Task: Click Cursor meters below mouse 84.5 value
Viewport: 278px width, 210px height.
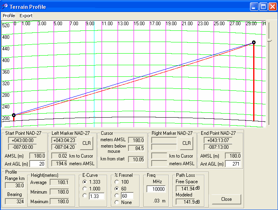Action: (x=136, y=148)
